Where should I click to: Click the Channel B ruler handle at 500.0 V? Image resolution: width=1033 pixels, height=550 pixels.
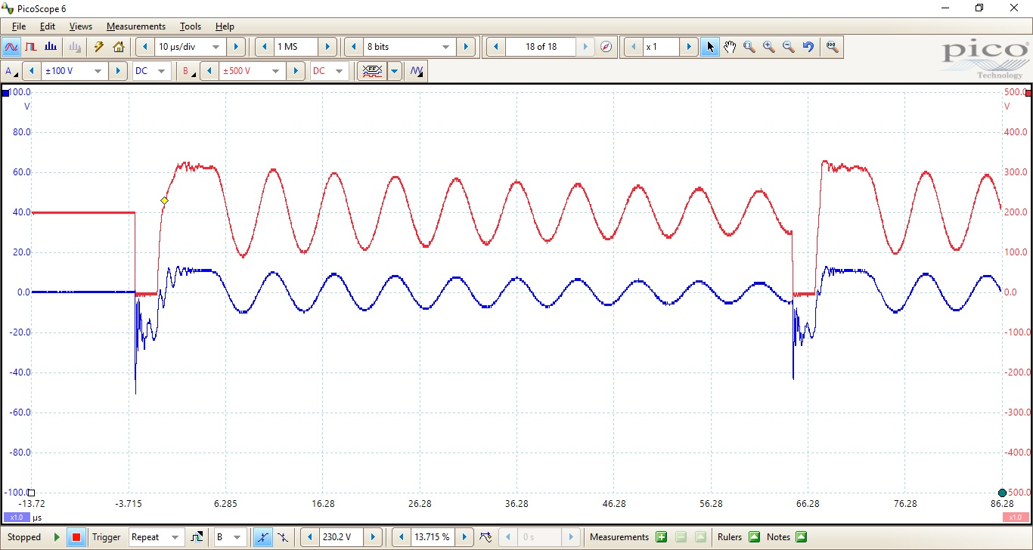1027,93
